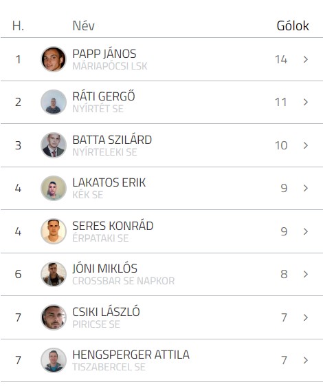Open Hengsperger Attila name link
This screenshot has width=323, height=389.
[131, 355]
